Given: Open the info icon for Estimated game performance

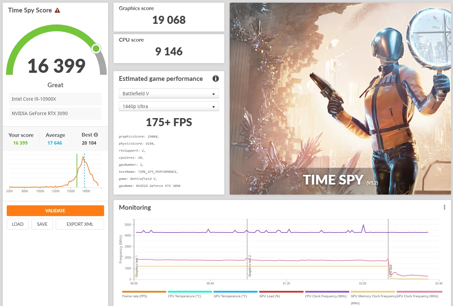Looking at the screenshot, I should pos(216,79).
